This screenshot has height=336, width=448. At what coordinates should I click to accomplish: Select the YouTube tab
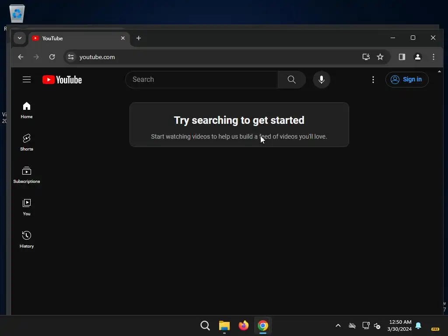[x=79, y=38]
